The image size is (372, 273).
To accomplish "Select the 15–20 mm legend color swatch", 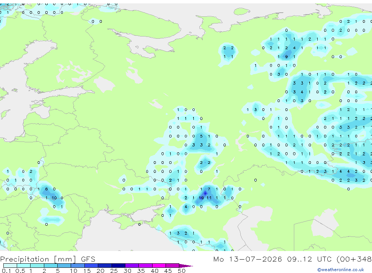I will [x=92, y=266].
